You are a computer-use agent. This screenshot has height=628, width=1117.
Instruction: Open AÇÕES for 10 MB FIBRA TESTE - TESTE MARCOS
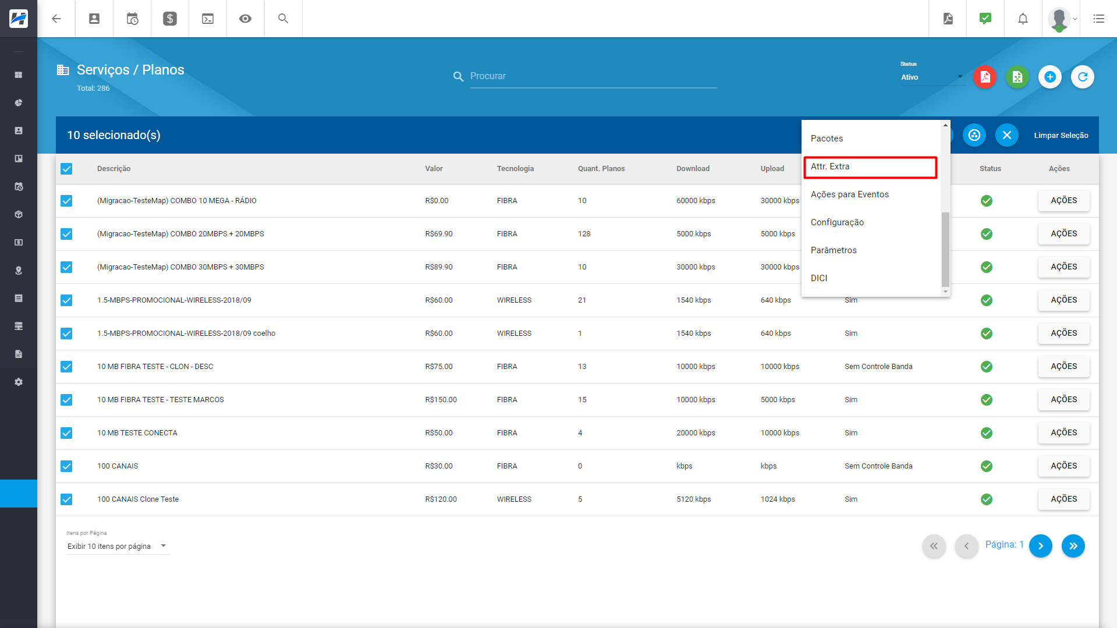1063,400
